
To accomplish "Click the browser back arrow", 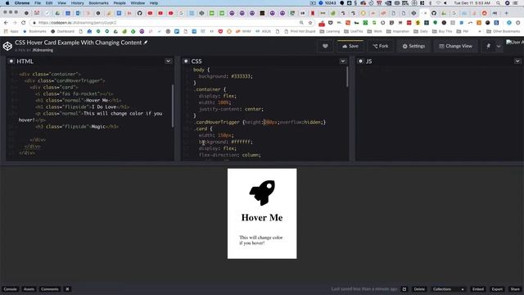I will point(6,22).
